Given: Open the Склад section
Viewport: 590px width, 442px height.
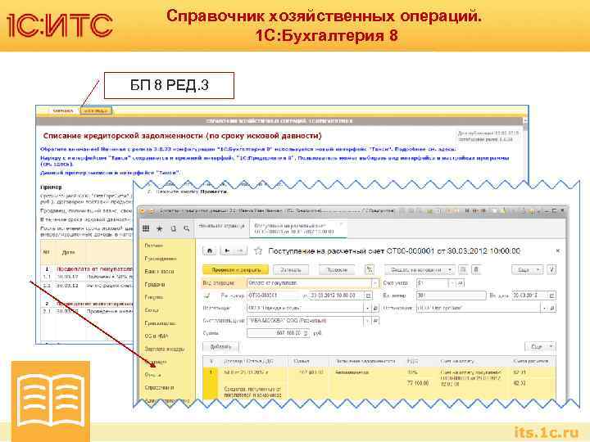Looking at the screenshot, I should pyautogui.click(x=152, y=310).
